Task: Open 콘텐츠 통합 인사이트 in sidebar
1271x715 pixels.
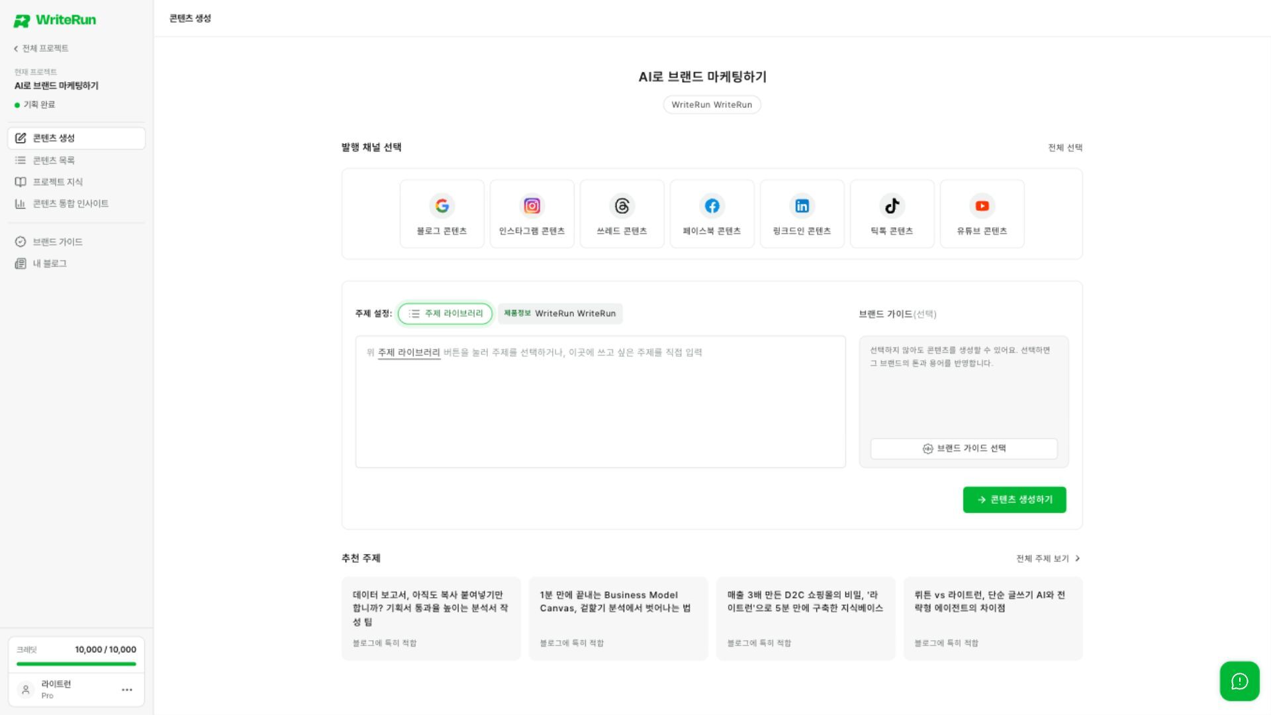Action: coord(76,204)
